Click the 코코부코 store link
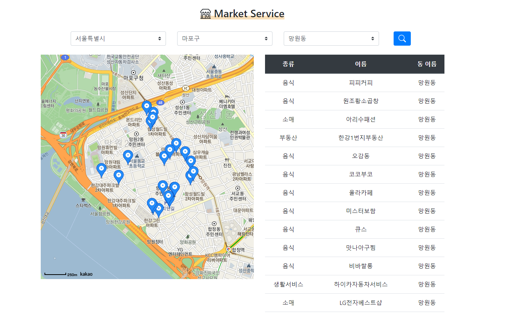The height and width of the screenshot is (315, 505). click(x=360, y=174)
